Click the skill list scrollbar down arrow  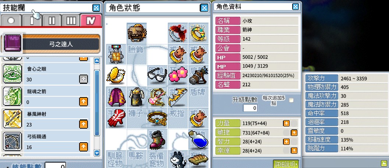coord(97,153)
